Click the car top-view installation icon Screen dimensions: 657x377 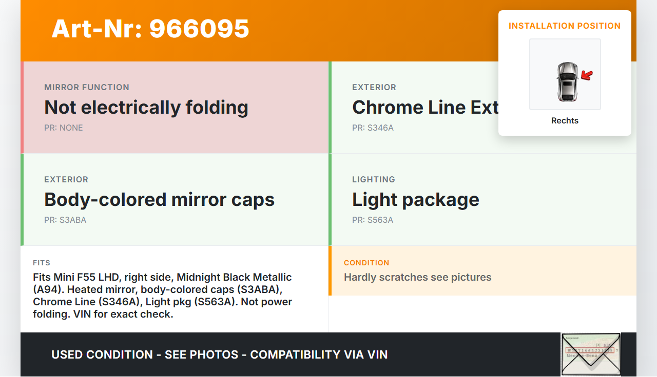tap(567, 81)
